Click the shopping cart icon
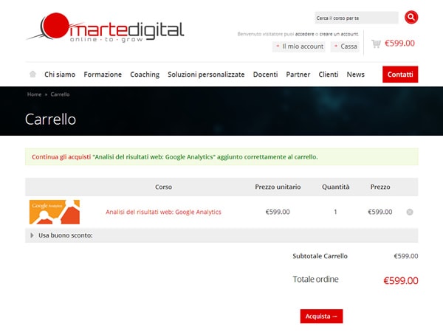443x332 pixels. [x=376, y=44]
